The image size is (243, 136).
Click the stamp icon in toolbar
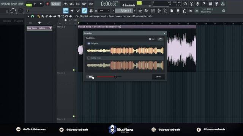91,11
